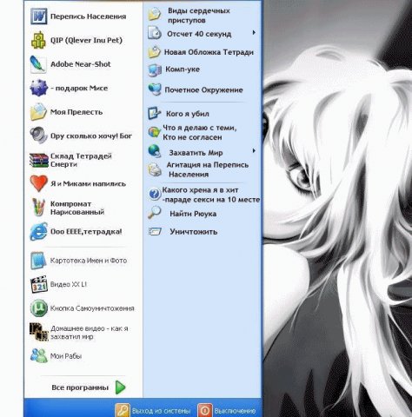Viewport: 412px width, 417px height.
Task: Click the Комп-уке text label
Action: (183, 69)
